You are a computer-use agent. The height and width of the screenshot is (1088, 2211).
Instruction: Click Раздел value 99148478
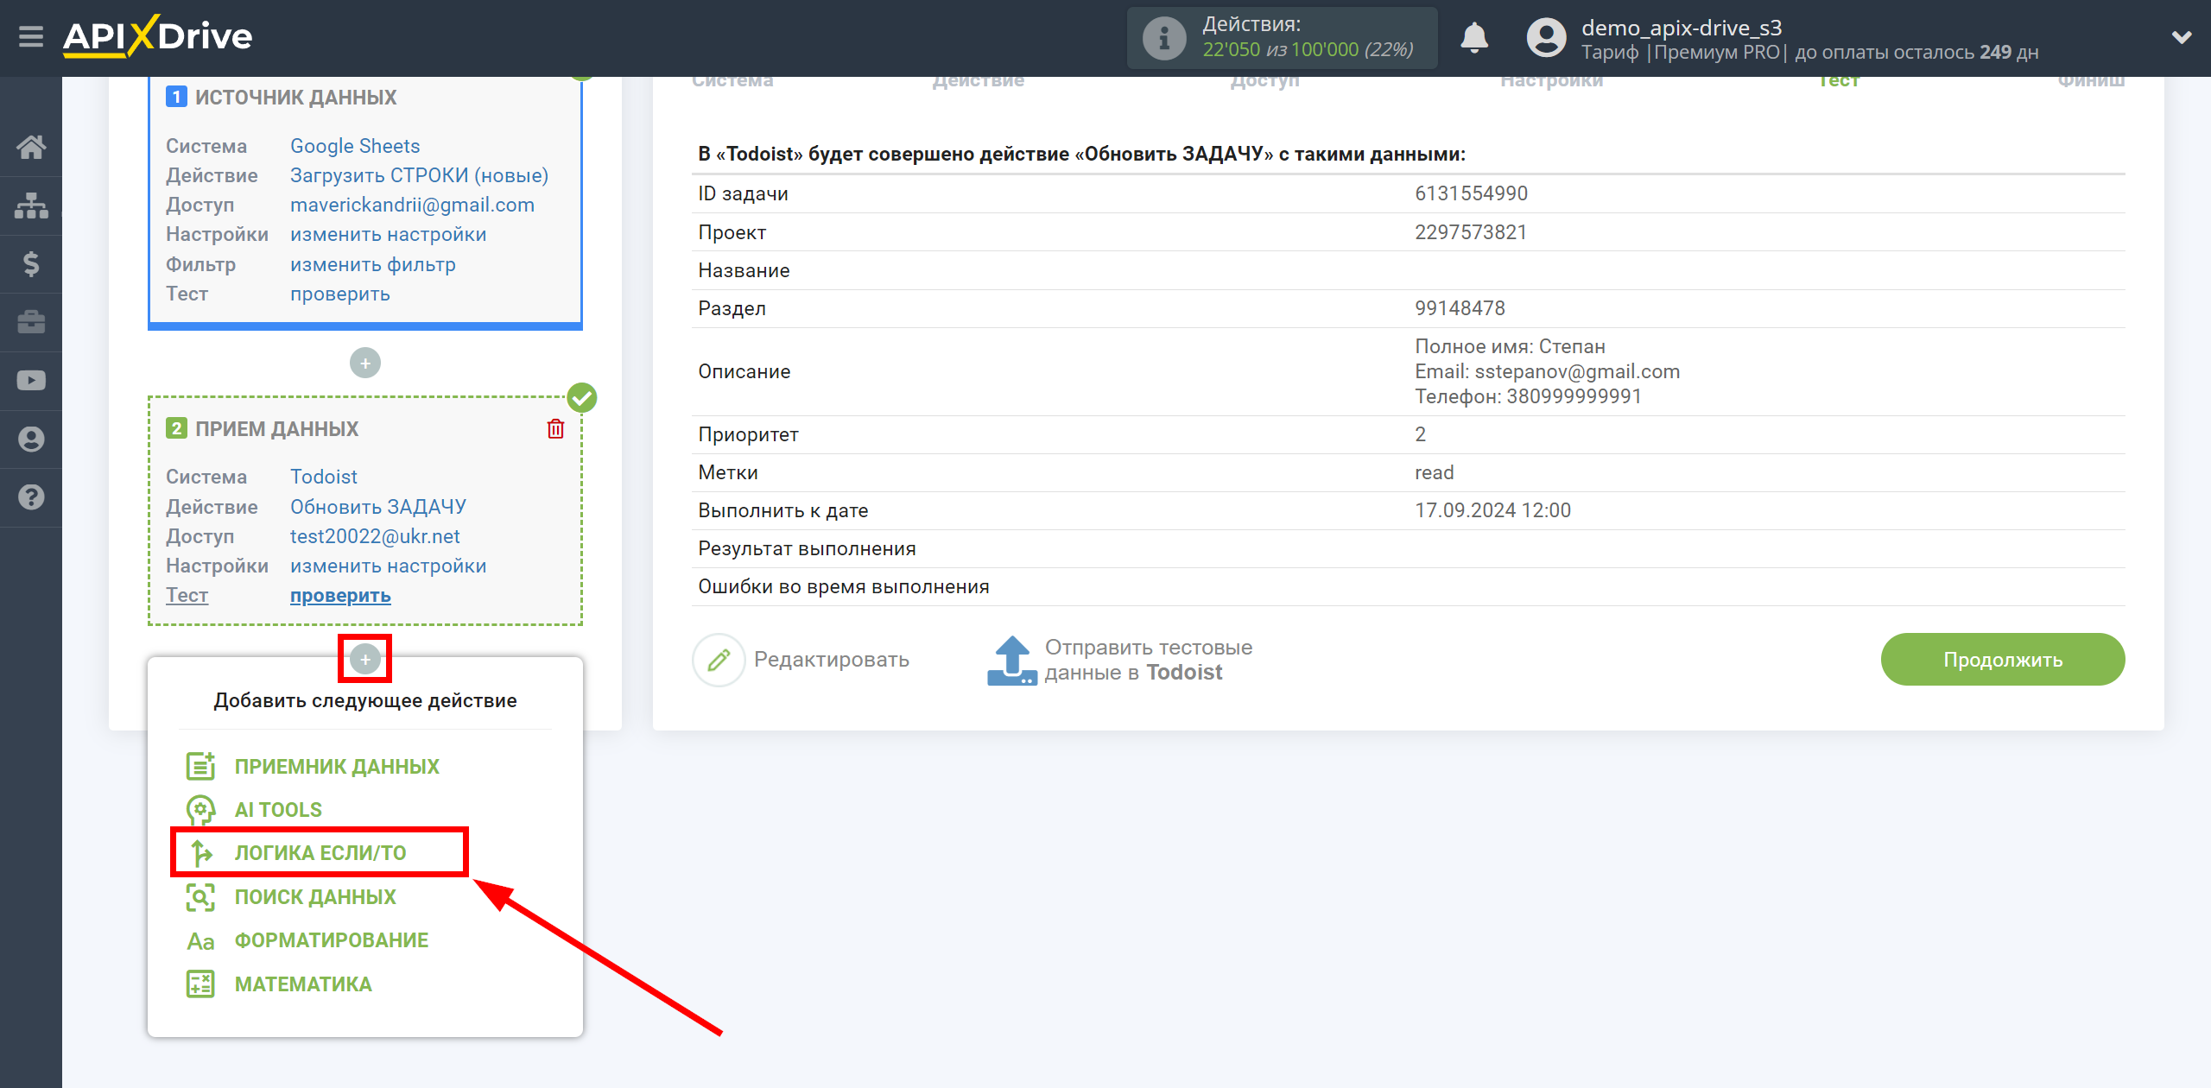1460,308
